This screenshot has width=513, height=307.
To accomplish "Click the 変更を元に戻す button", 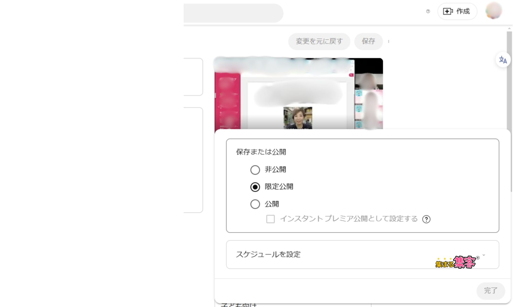I will 318,41.
